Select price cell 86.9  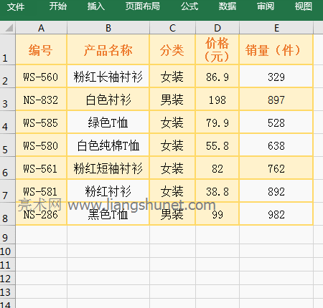[217, 77]
